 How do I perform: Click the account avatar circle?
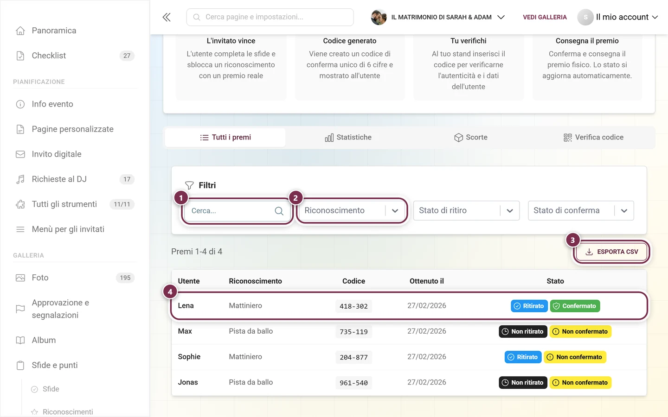[585, 17]
